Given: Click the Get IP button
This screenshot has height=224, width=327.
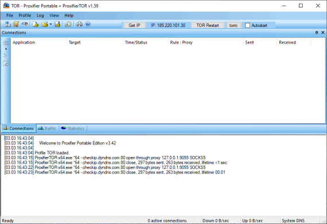Looking at the screenshot, I should 134,25.
